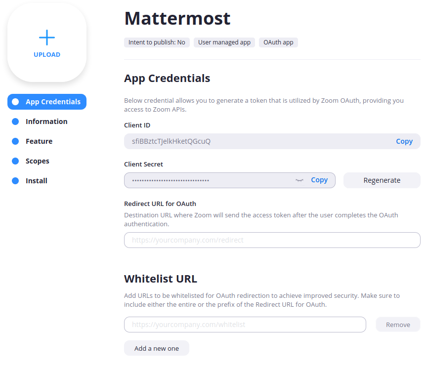Select the App Credentials step dot
The width and height of the screenshot is (427, 369).
coord(15,102)
